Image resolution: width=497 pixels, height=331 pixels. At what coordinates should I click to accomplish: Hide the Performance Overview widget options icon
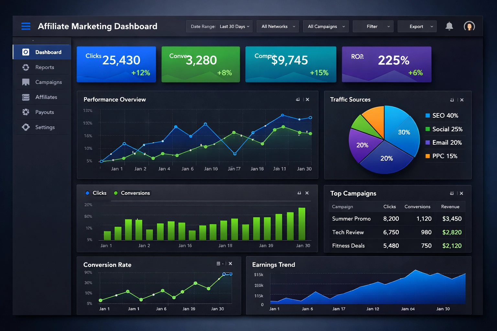pyautogui.click(x=297, y=100)
